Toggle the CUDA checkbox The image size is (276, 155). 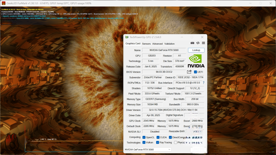(158, 137)
